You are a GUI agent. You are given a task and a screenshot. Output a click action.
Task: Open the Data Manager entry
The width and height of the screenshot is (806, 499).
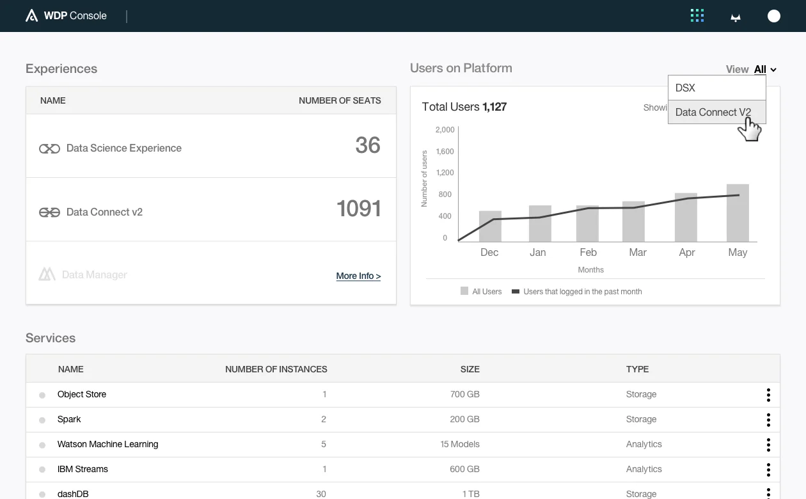[x=95, y=274]
